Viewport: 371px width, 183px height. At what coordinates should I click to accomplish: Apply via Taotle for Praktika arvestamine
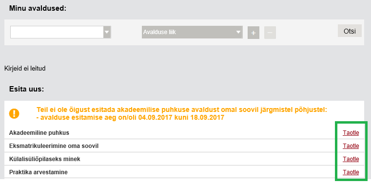click(x=351, y=172)
